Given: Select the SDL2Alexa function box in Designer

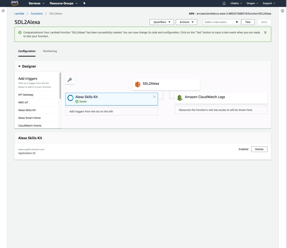Looking at the screenshot, I should click(x=166, y=85).
